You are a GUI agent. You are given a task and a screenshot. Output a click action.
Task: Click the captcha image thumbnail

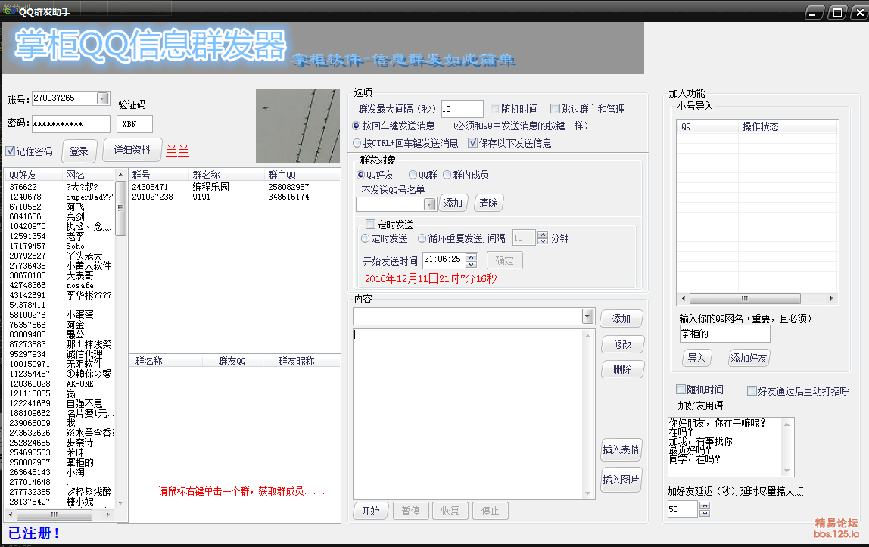coord(297,126)
